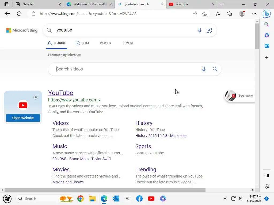Open the Collections icon
Image resolution: width=274 pixels, height=205 pixels.
[x=230, y=14]
